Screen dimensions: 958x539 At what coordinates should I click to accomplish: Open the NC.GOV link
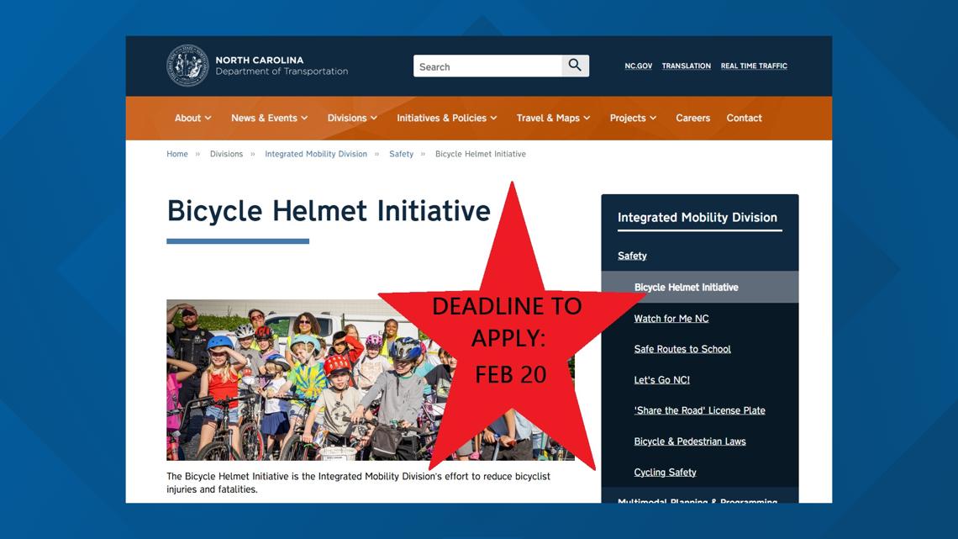[638, 66]
